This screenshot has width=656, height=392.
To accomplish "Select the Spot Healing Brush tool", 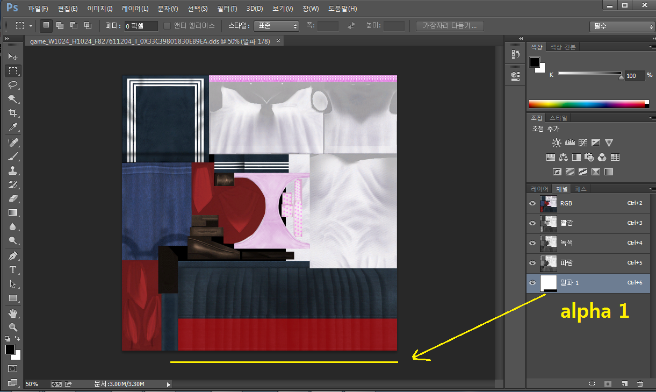I will pyautogui.click(x=13, y=142).
